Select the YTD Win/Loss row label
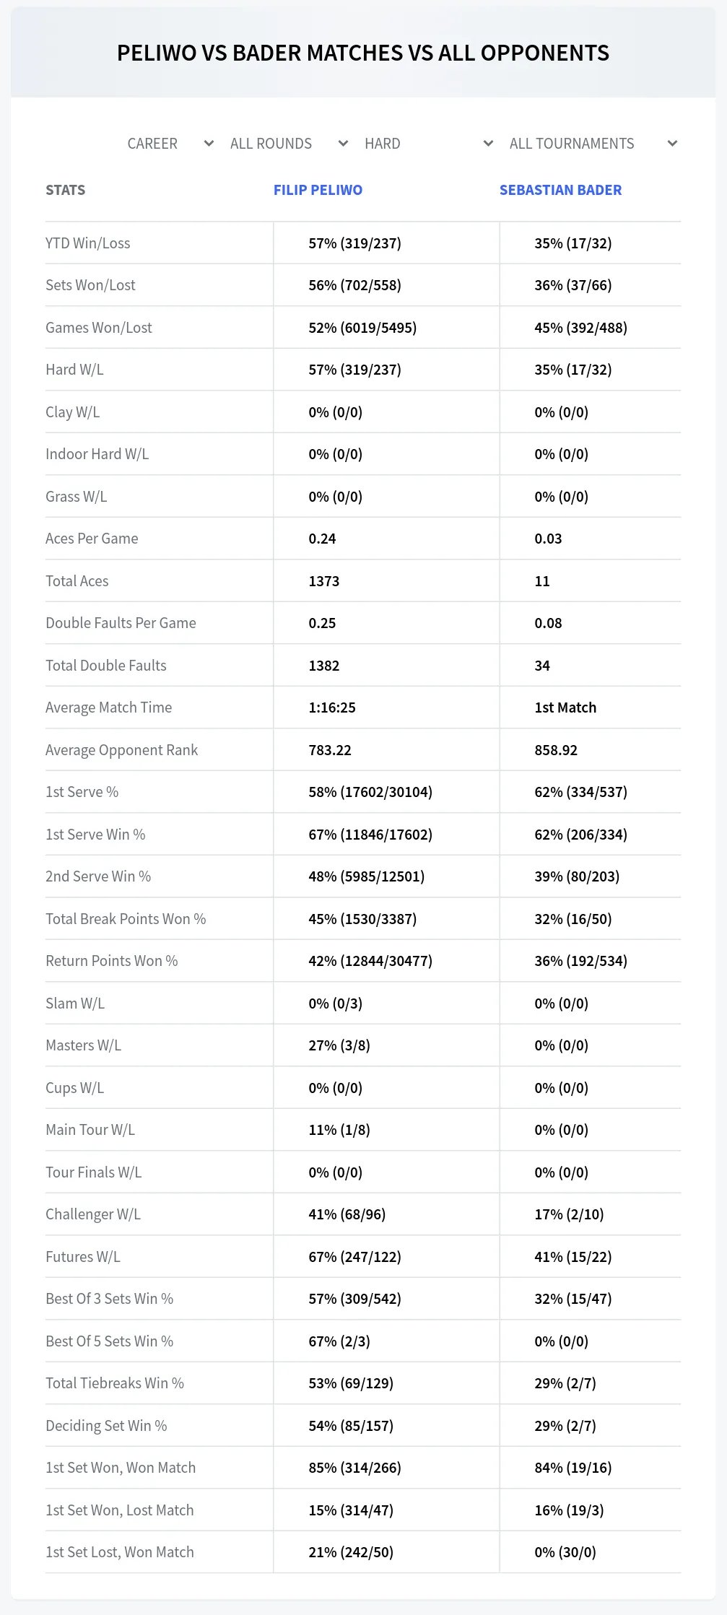727x1615 pixels. coord(88,243)
